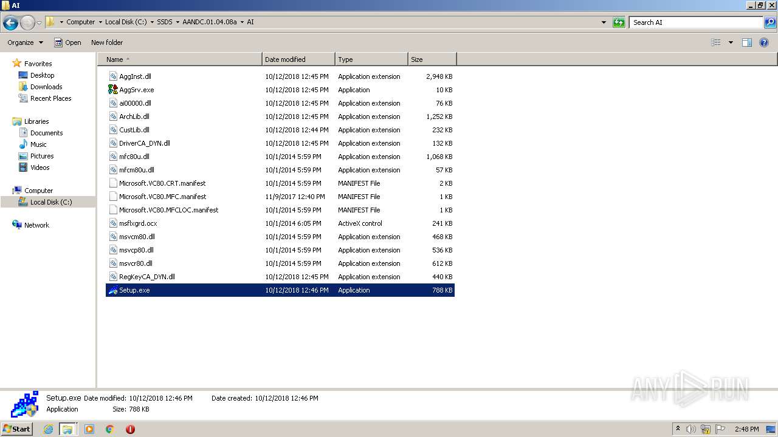Select Favorites in navigation pane

coord(32,64)
